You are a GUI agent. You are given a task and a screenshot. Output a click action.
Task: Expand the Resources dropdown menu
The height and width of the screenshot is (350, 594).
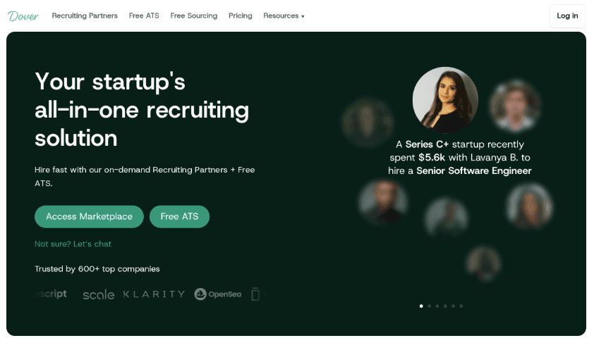pyautogui.click(x=284, y=15)
